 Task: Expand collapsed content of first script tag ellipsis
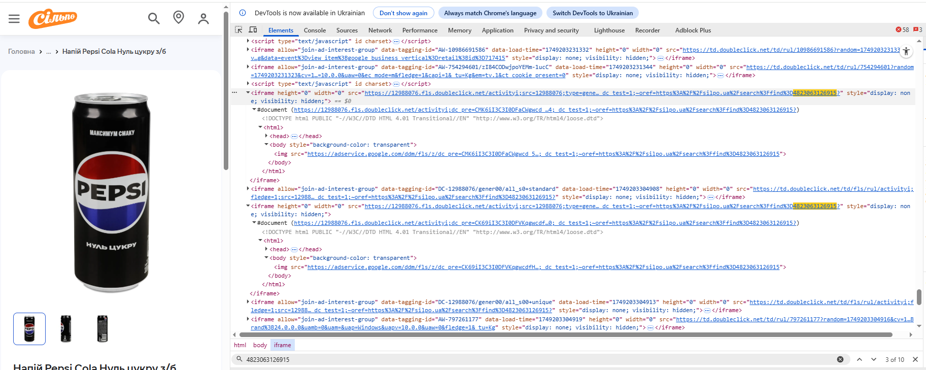396,42
